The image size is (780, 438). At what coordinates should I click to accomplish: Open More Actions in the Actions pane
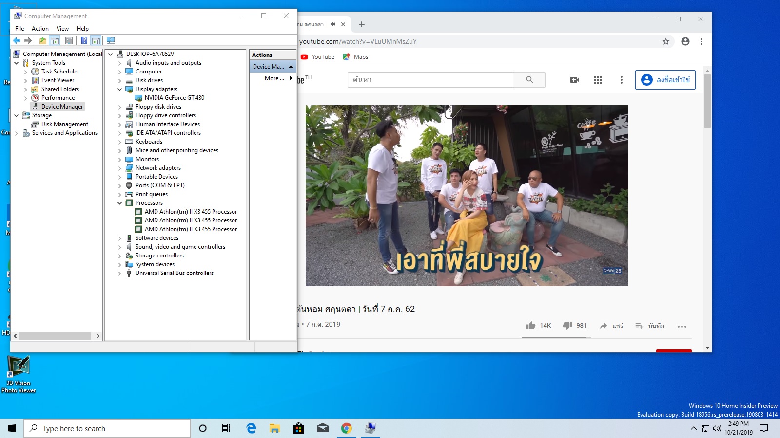[274, 78]
